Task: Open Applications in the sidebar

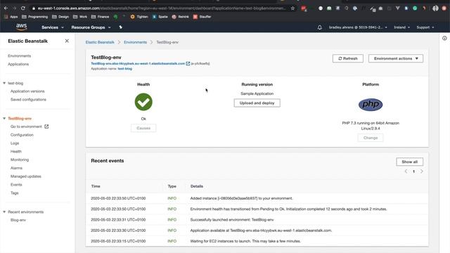Action: point(18,64)
